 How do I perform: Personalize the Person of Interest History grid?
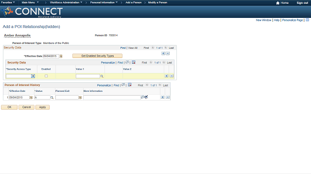click(104, 85)
